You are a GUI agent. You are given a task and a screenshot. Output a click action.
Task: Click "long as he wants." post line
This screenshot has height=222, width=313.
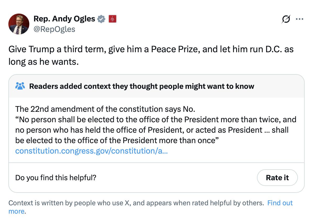[43, 62]
